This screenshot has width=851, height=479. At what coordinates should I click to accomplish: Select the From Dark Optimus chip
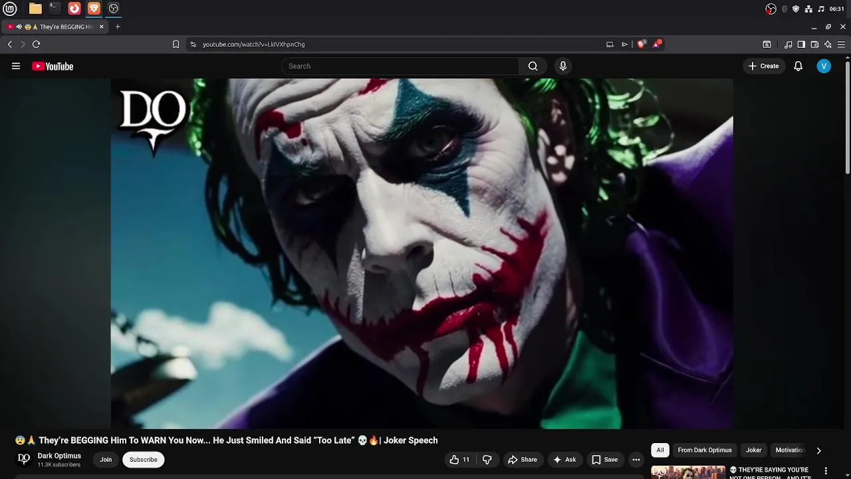705,450
